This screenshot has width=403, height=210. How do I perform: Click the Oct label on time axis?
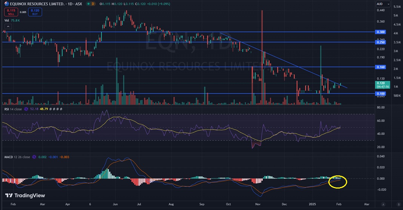[228, 204]
